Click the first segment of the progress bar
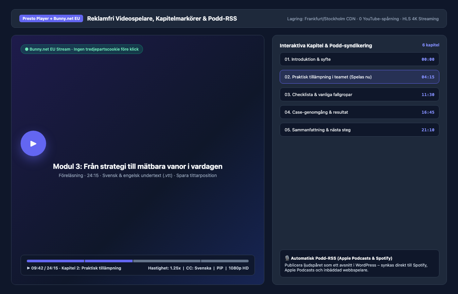 coord(55,261)
